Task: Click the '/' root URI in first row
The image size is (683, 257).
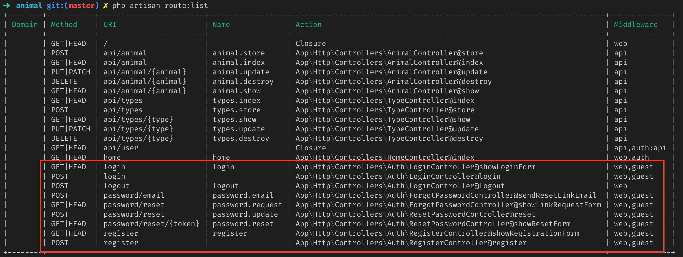Action: 106,44
